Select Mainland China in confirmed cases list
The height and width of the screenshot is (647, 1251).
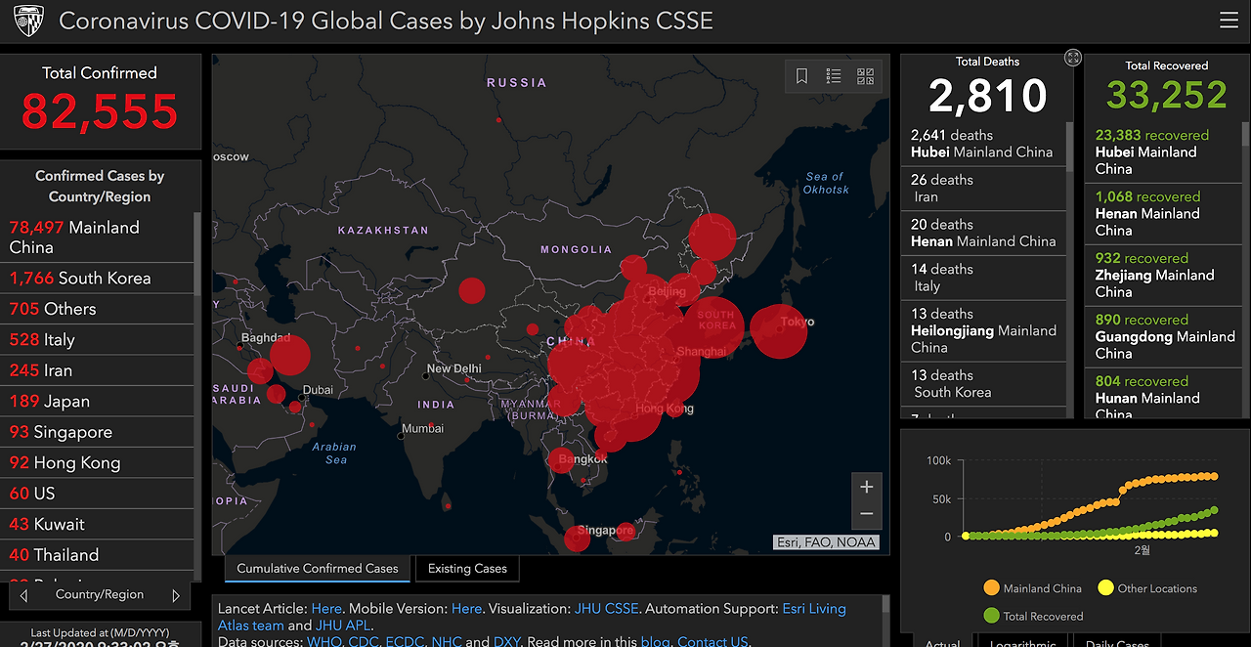click(98, 237)
